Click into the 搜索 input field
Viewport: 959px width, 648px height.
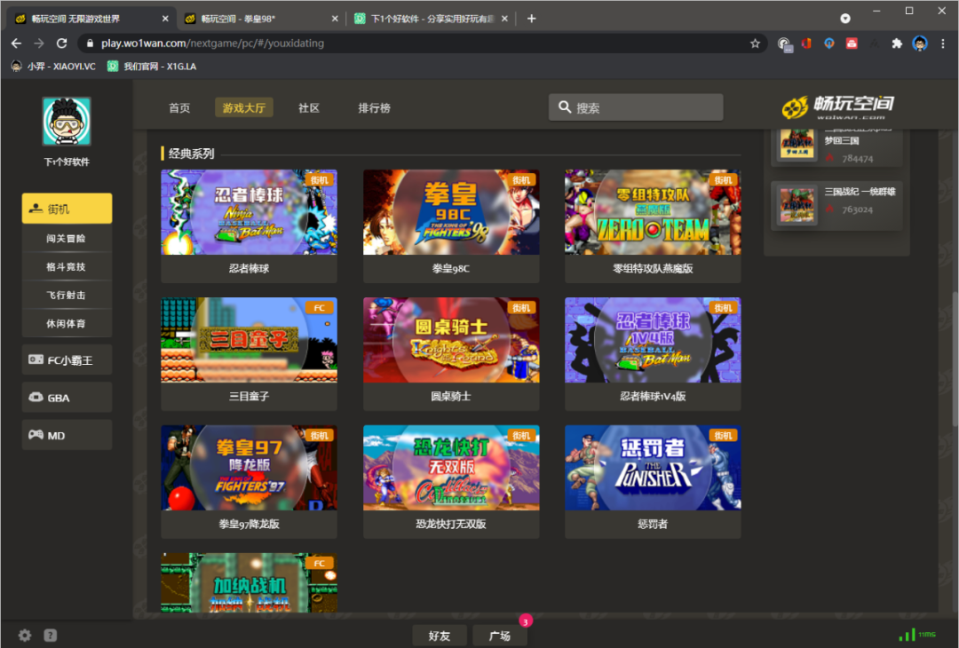point(644,107)
